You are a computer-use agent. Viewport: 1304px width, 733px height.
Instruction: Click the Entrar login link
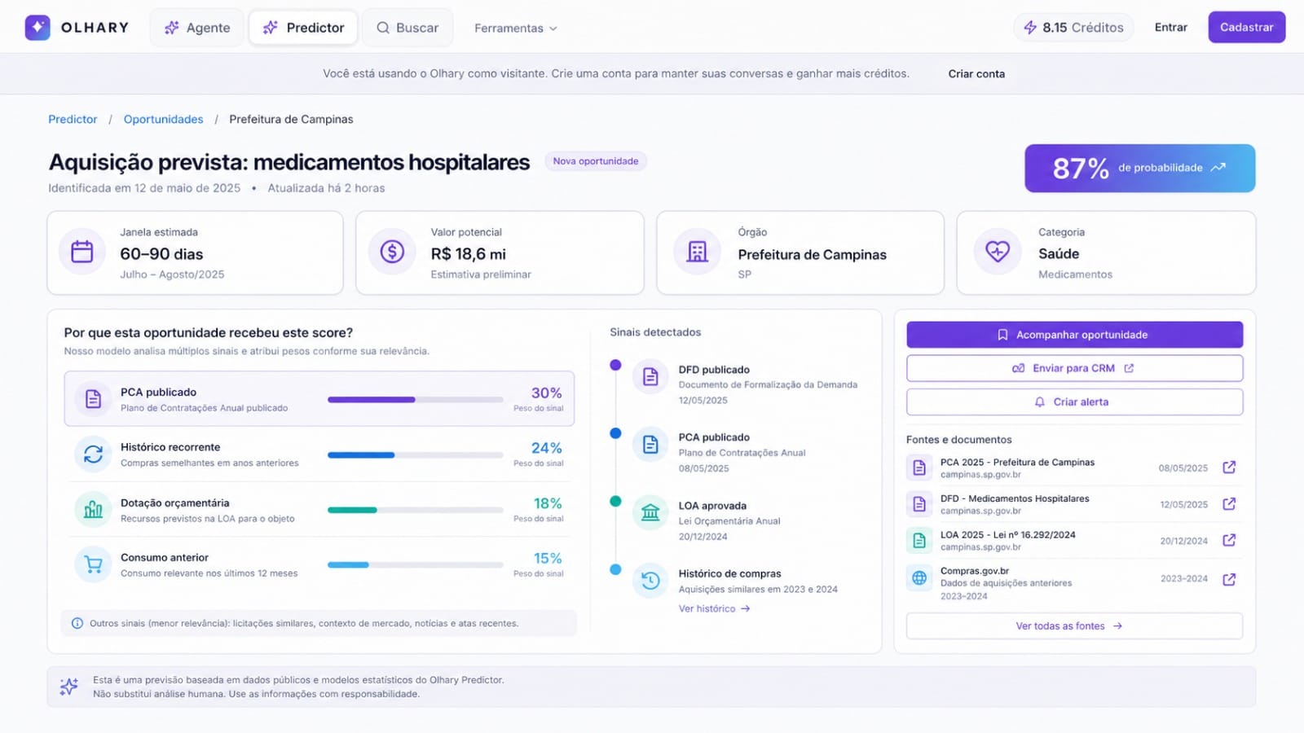[1170, 28]
